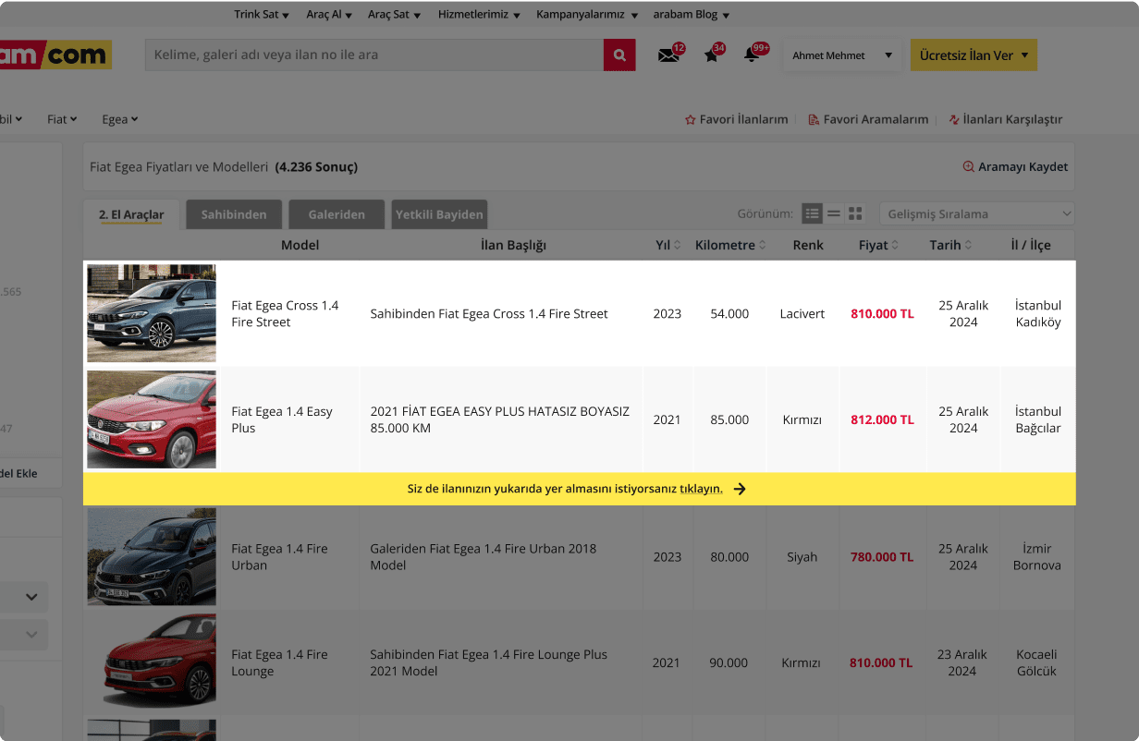Open the Trink Sat menu
1139x741 pixels.
coord(262,15)
